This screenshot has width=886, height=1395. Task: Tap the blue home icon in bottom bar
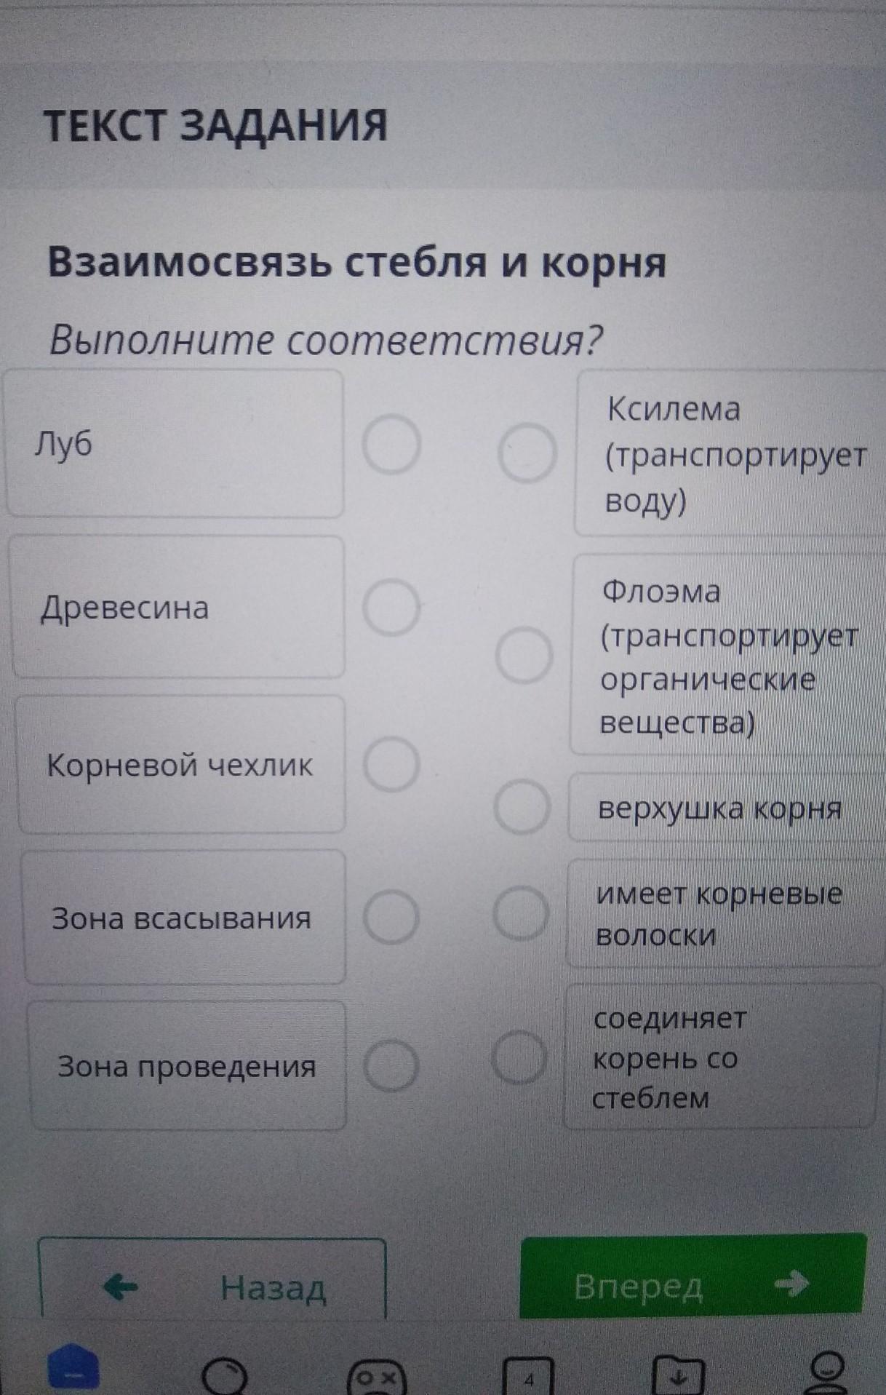pos(73,1371)
